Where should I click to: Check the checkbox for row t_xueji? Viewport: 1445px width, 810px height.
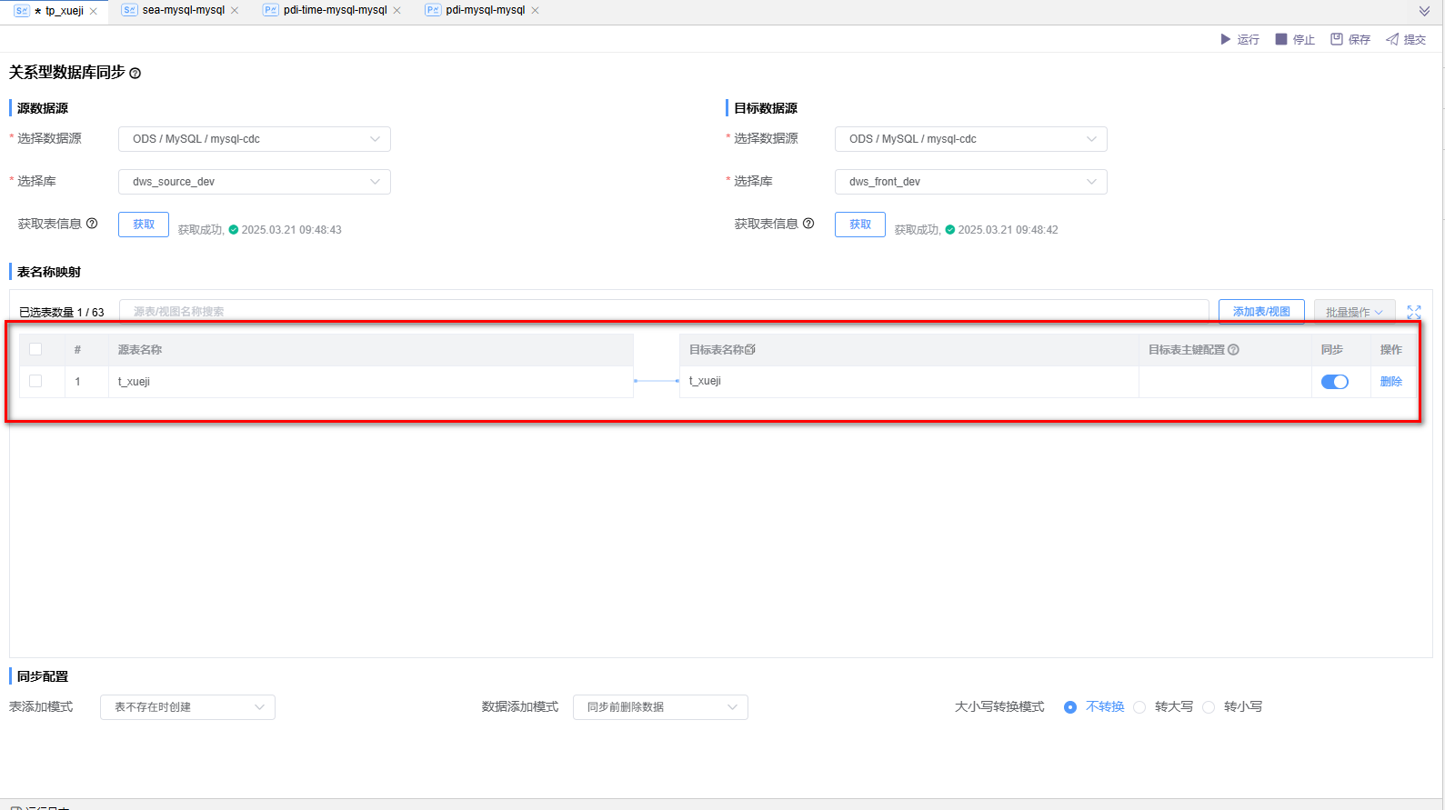tap(35, 381)
